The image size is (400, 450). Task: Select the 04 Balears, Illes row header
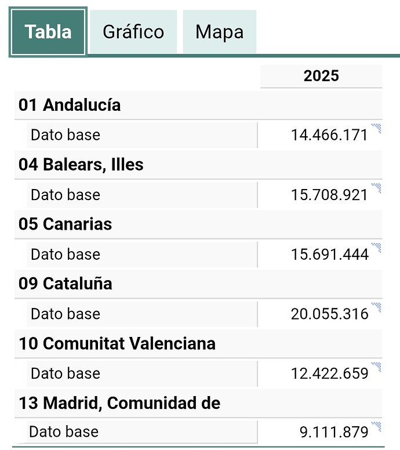(x=81, y=165)
